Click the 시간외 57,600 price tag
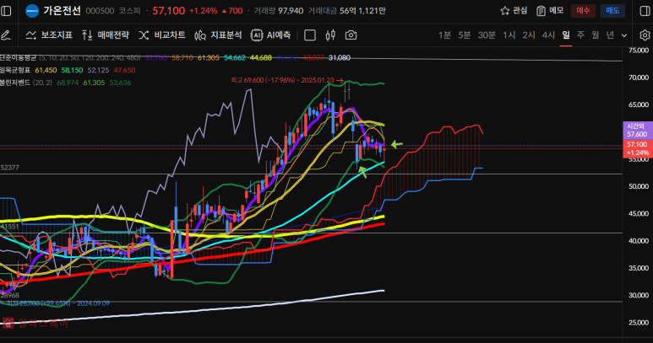The image size is (653, 343). tap(637, 130)
